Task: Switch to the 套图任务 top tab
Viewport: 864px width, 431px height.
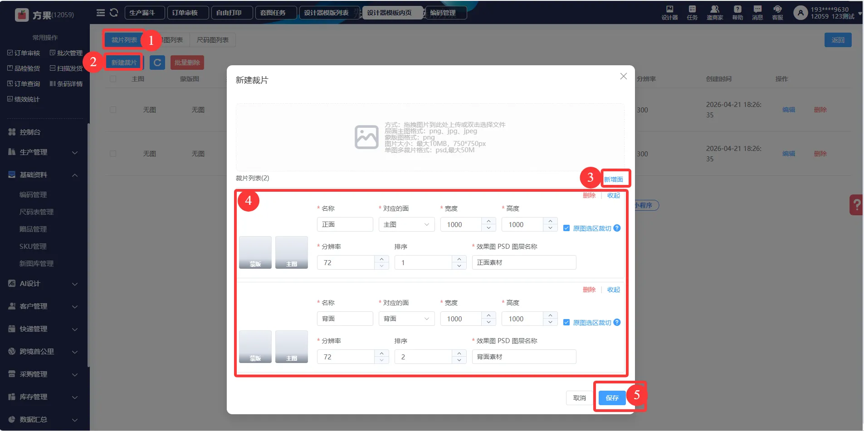Action: click(x=276, y=13)
